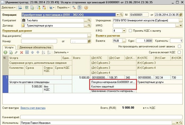Screen dimensions: 185x125
Task: Click the Ввести счет-фактуру link
Action: point(33,108)
